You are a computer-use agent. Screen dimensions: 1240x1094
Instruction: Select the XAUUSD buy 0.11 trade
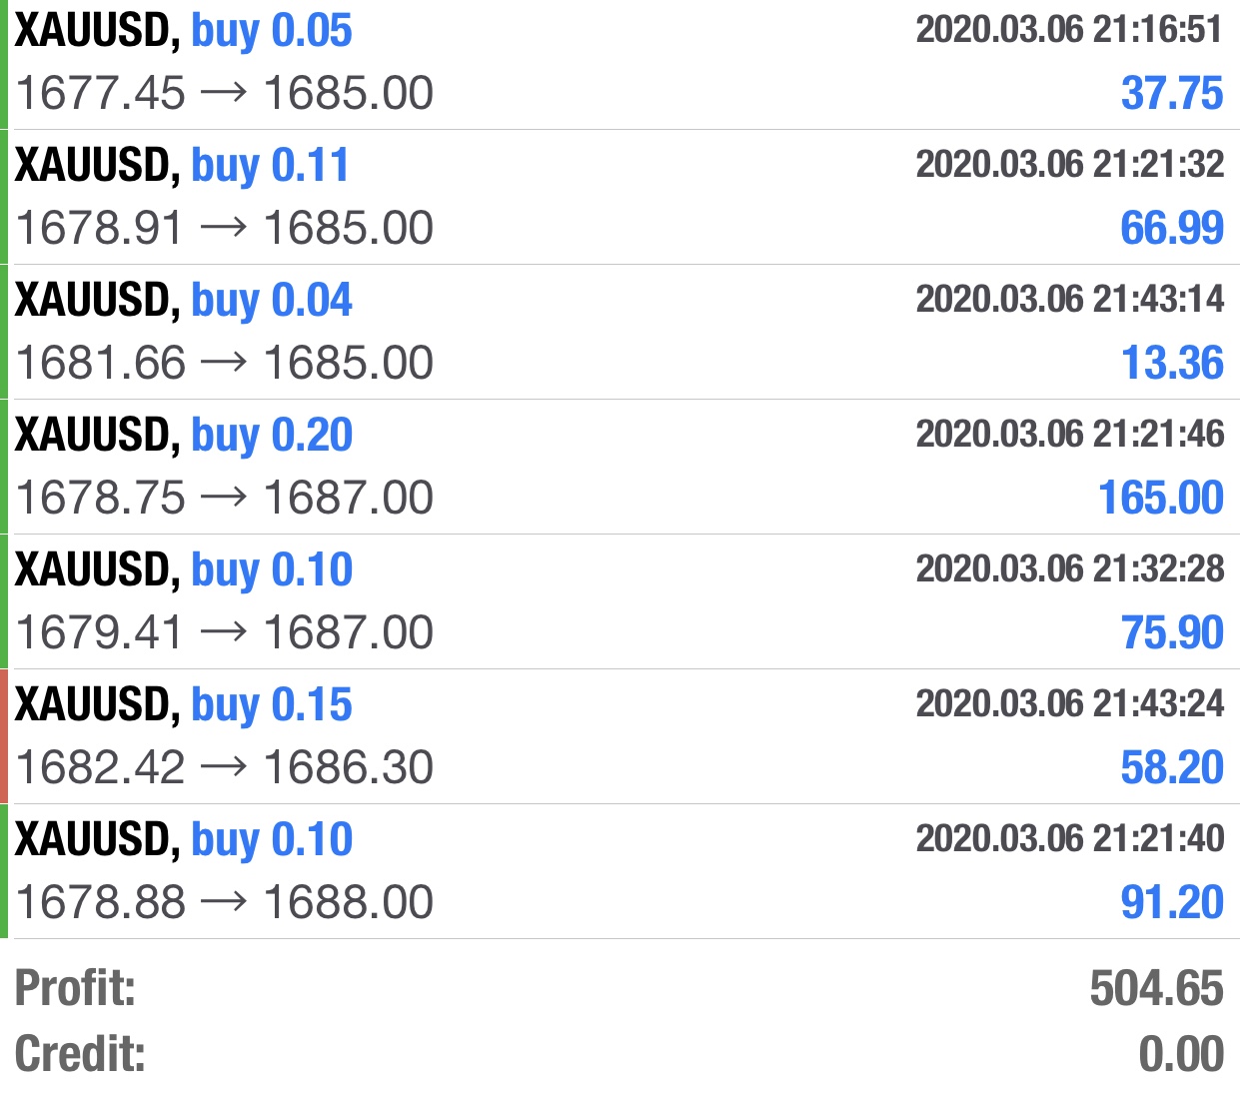point(620,197)
